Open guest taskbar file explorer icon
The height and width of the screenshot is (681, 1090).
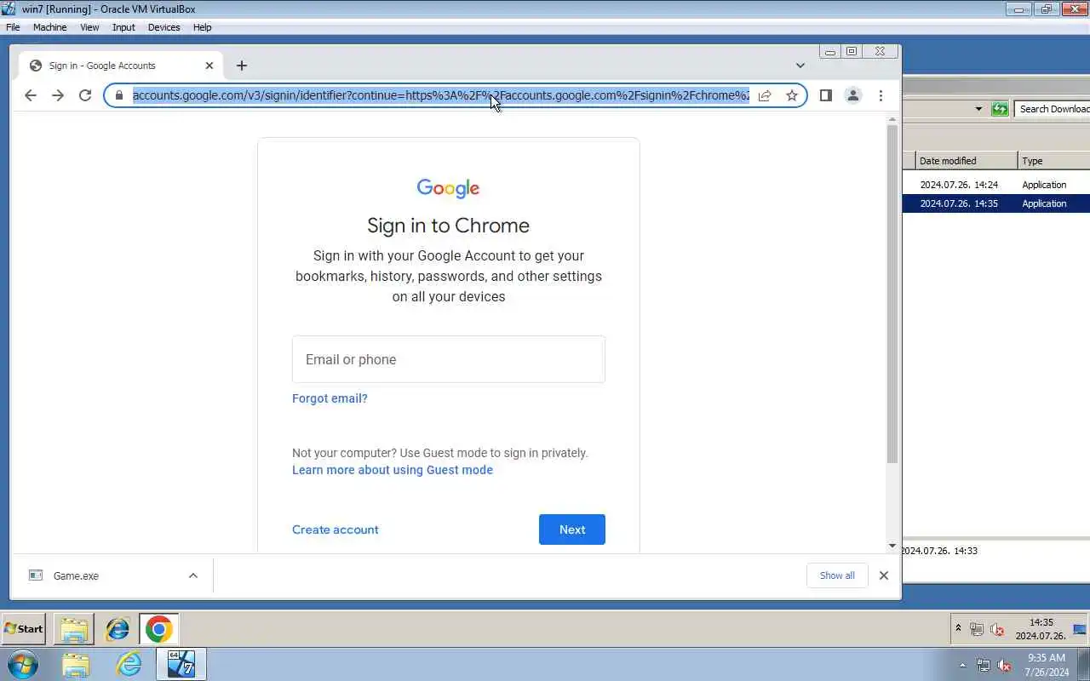point(74,629)
